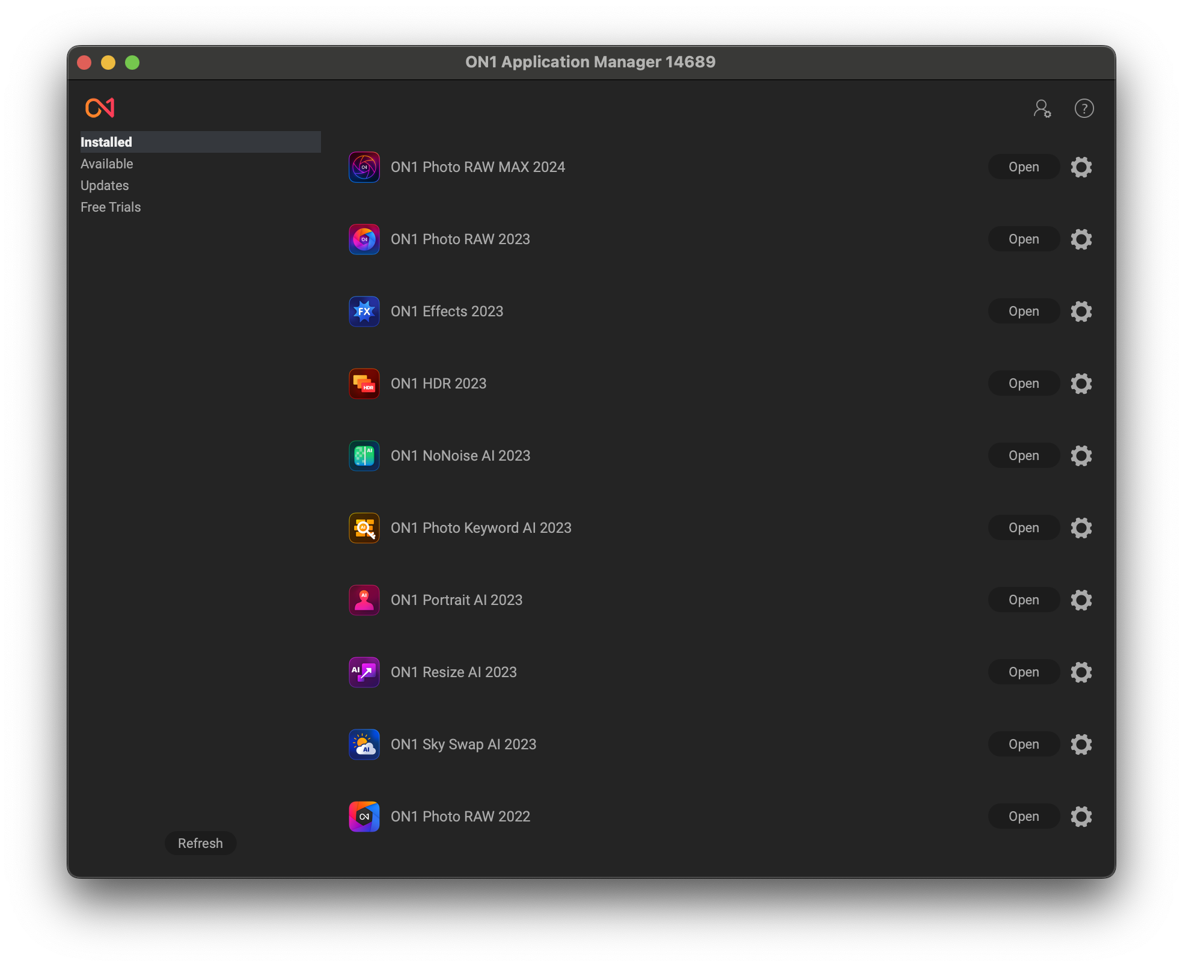Launch ON1 Sky Swap AI 2023 via Open
Viewport: 1183px width, 967px height.
[1024, 744]
